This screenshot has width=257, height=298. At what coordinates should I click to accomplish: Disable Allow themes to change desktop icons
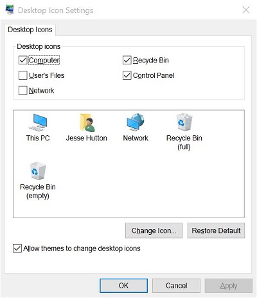coord(17,248)
